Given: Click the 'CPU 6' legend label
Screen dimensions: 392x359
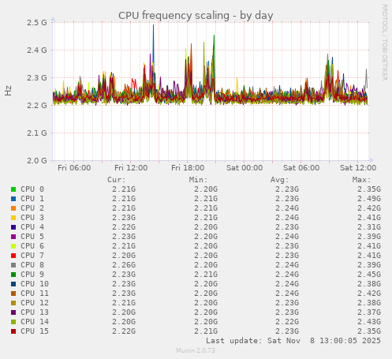Looking at the screenshot, I should (32, 246).
